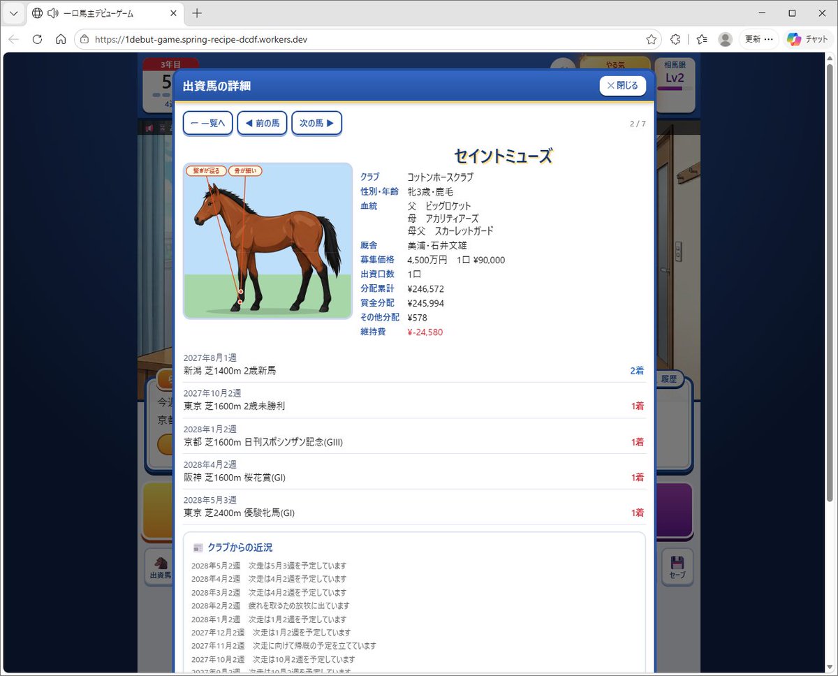Image resolution: width=838 pixels, height=676 pixels.
Task: Click browser back arrow
Action: pos(13,39)
